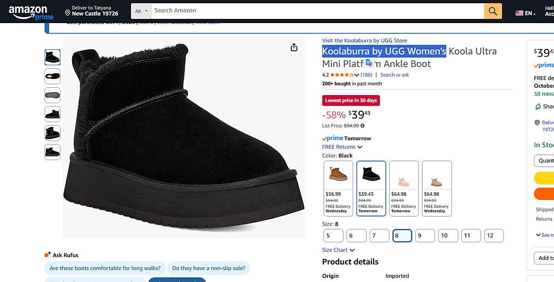Select size 9 option
Image resolution: width=554 pixels, height=282 pixels.
pyautogui.click(x=425, y=235)
